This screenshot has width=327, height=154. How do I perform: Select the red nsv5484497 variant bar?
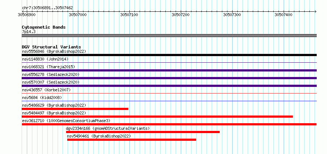[157, 117]
